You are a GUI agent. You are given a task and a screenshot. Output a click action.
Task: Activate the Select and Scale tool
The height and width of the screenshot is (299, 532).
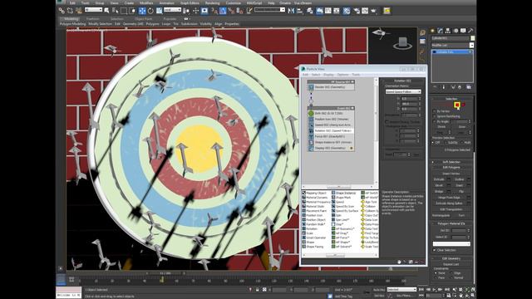pos(159,11)
